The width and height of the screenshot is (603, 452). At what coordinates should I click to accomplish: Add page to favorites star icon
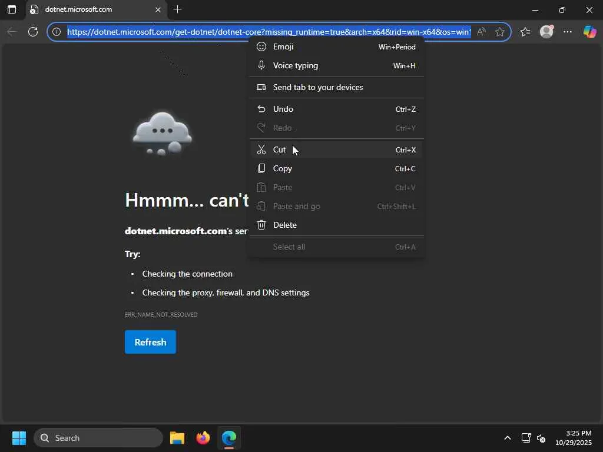[499, 32]
